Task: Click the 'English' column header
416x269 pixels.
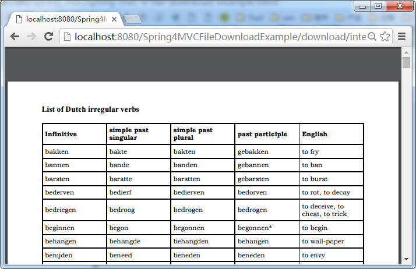Action: click(x=331, y=134)
